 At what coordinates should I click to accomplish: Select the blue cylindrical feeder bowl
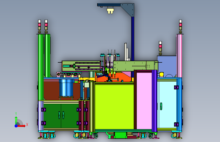pyautogui.click(x=66, y=88)
